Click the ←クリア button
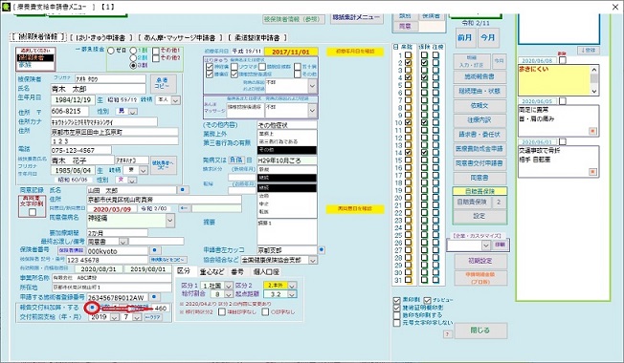624x363 pixels. click(x=152, y=317)
